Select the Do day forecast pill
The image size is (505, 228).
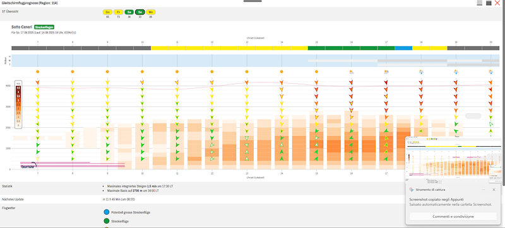tap(107, 12)
